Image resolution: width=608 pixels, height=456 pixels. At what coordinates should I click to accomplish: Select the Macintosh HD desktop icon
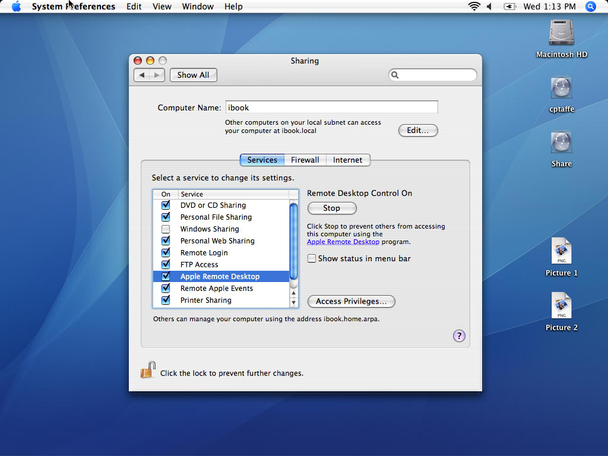tap(562, 33)
